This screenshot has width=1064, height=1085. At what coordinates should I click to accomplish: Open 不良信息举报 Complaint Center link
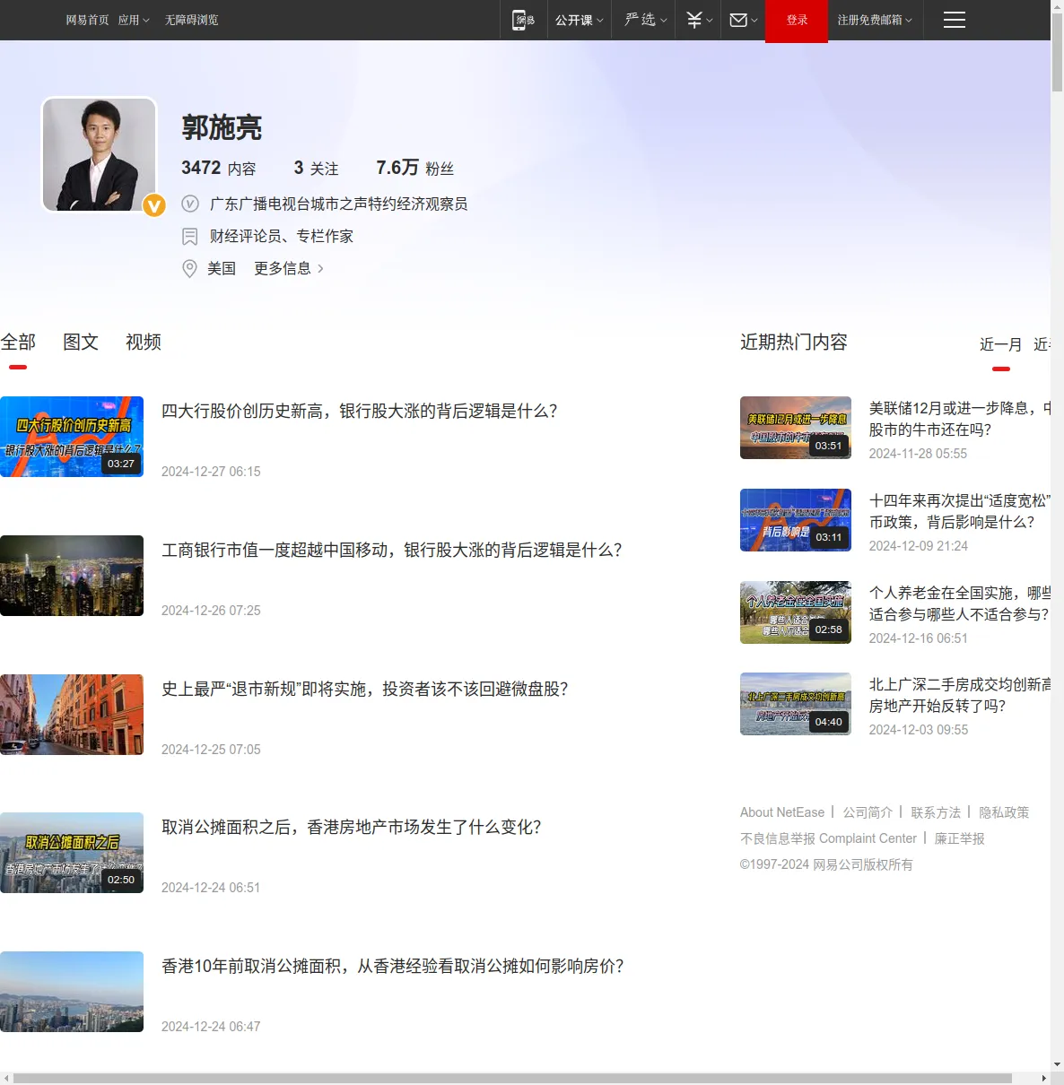(x=828, y=838)
